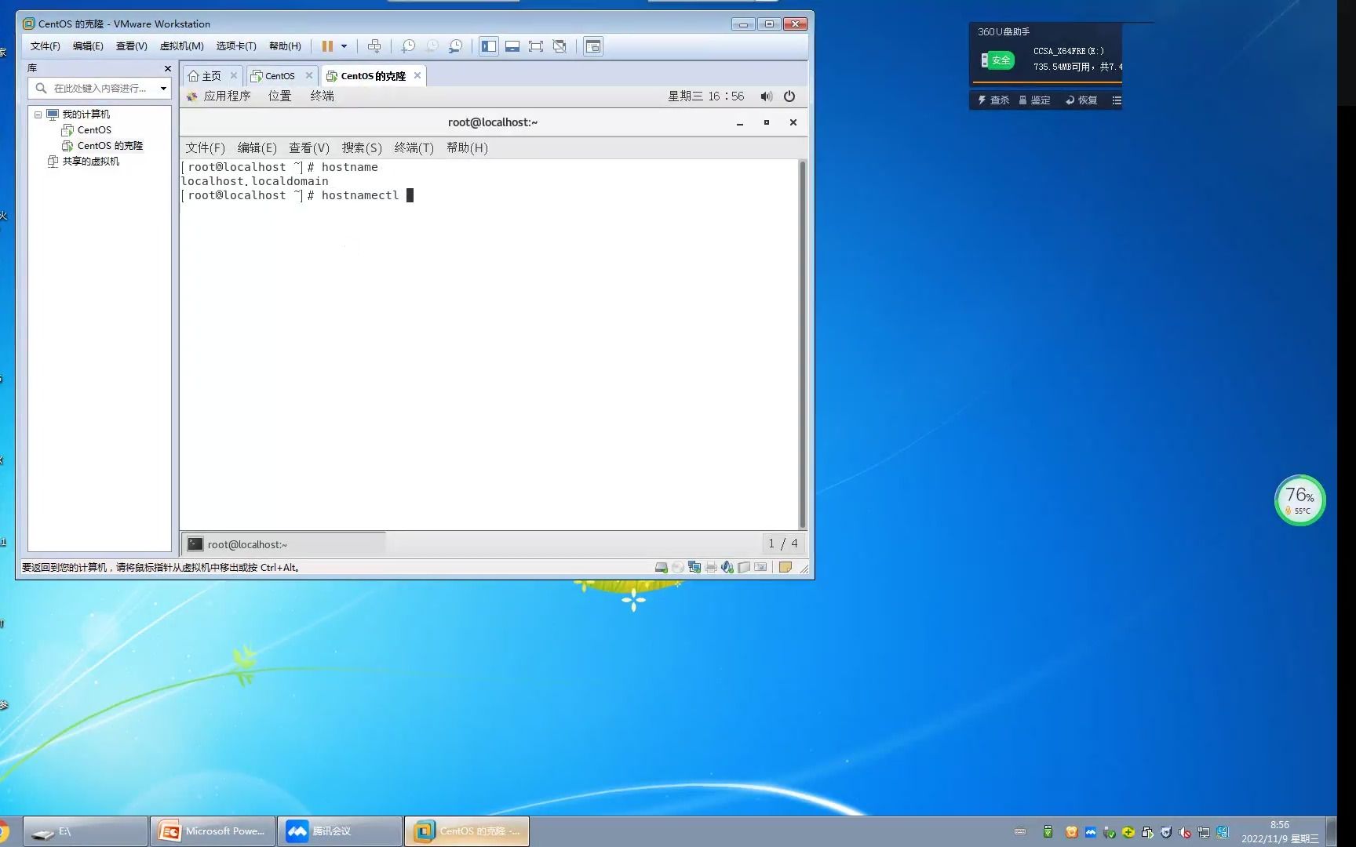
Task: Open terminal 查看(V) menu
Action: coord(309,147)
